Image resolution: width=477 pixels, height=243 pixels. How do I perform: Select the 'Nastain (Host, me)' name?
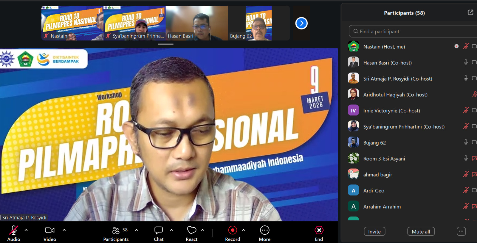(x=384, y=47)
